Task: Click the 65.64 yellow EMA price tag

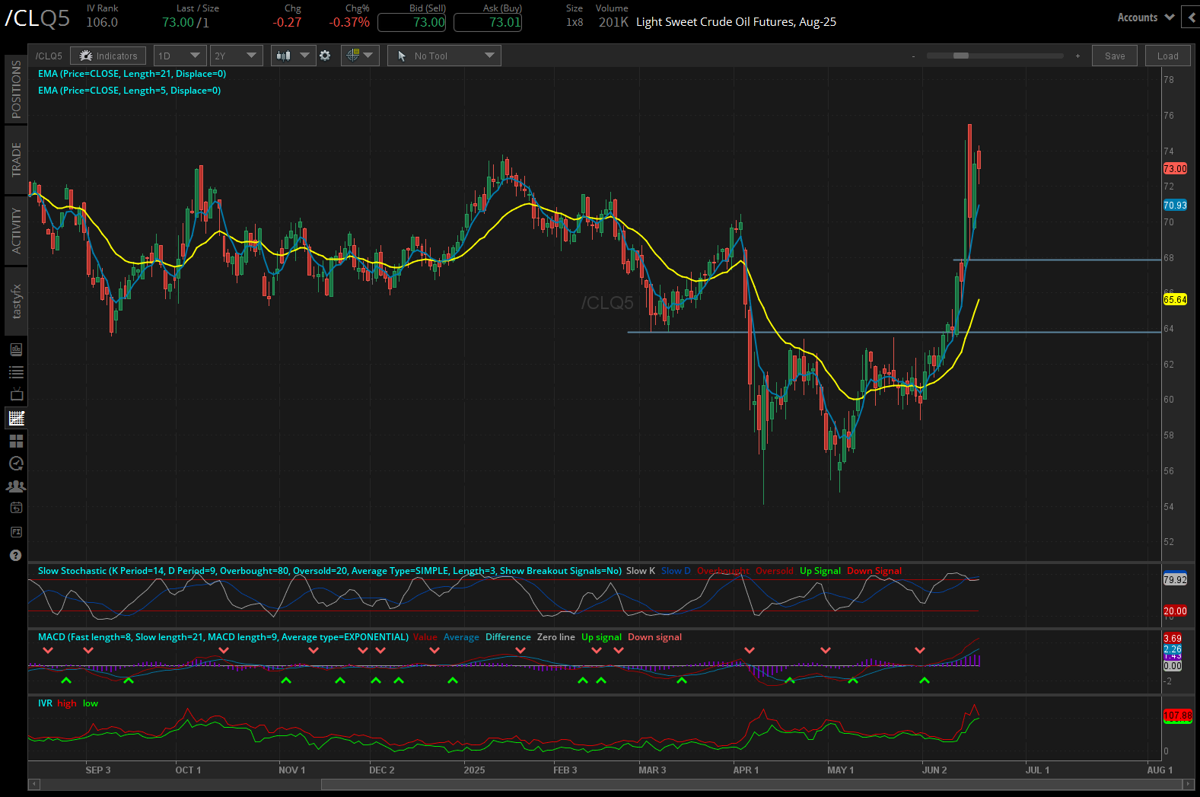Action: click(1175, 299)
